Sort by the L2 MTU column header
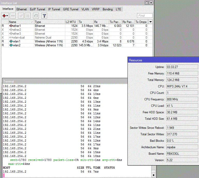The image size is (199, 178). click(71, 22)
